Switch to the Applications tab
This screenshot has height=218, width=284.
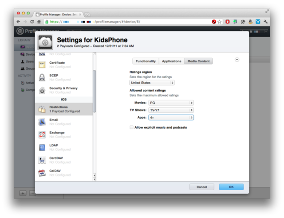(x=172, y=61)
